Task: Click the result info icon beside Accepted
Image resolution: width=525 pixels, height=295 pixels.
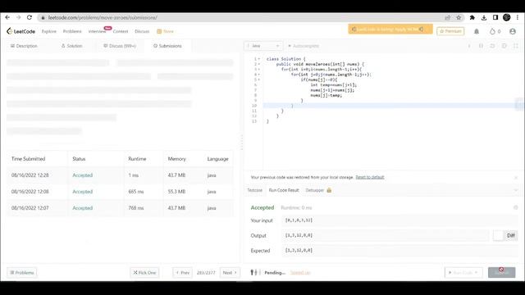Action: 516,207
